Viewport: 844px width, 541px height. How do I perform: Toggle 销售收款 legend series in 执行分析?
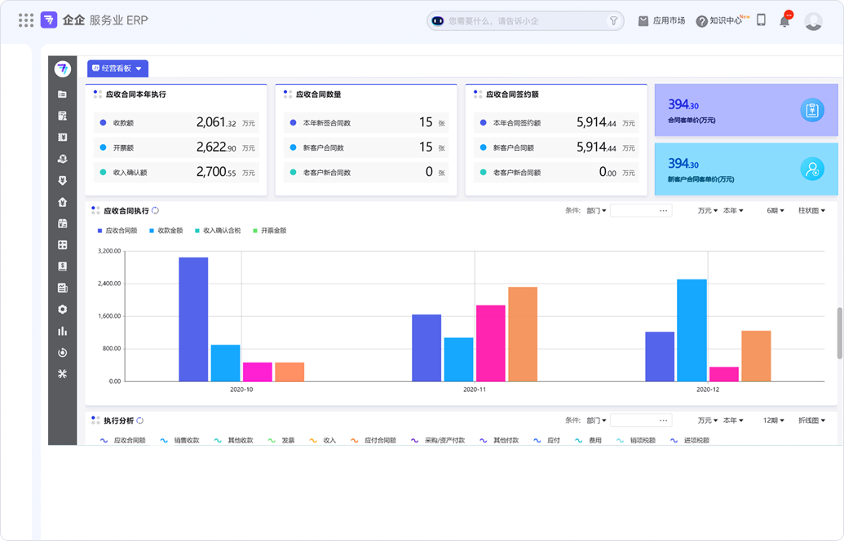180,440
